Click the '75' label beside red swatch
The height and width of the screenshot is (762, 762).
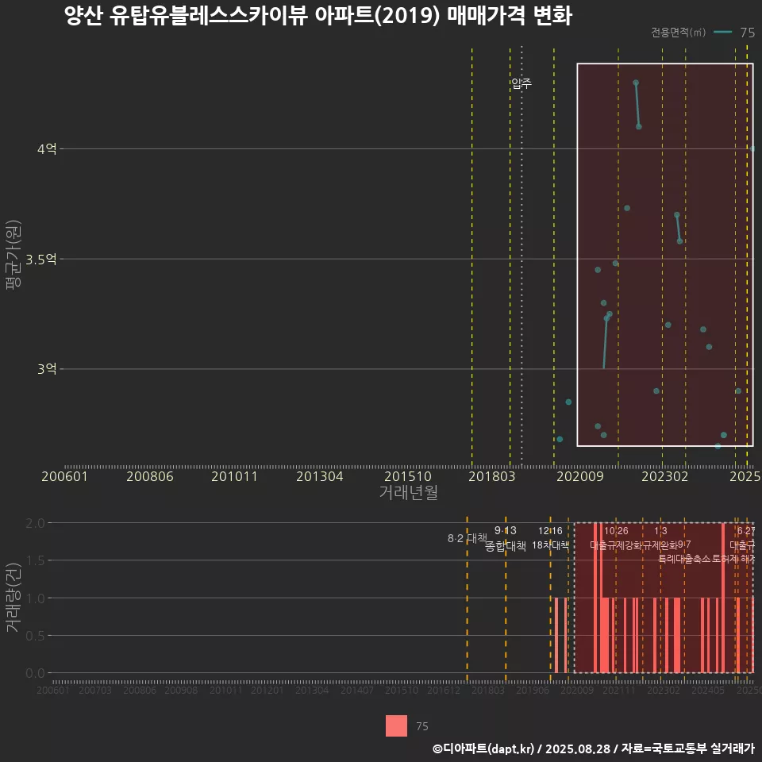422,726
